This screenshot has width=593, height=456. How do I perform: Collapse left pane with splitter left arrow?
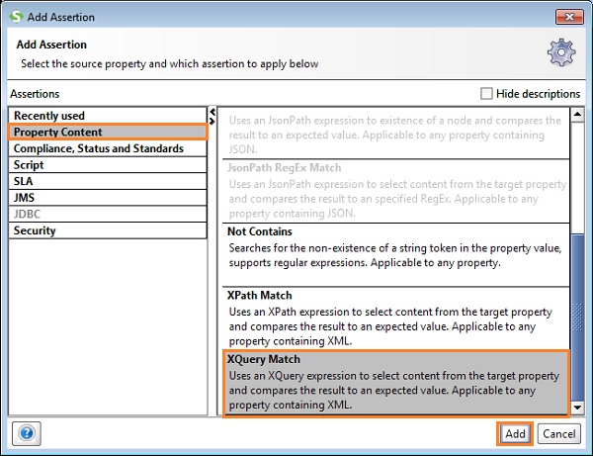pos(212,112)
